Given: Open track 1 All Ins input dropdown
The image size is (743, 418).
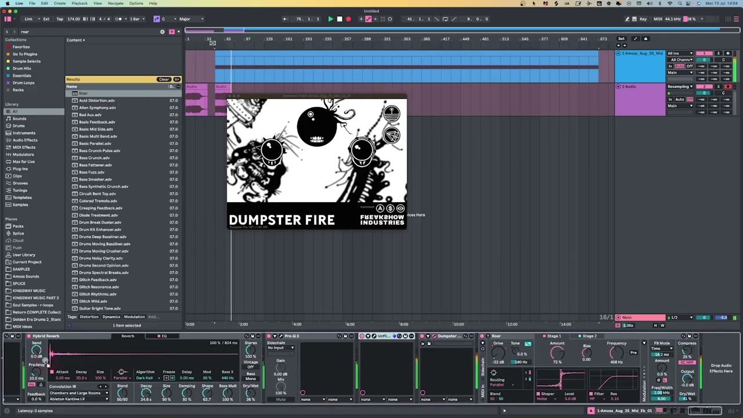Looking at the screenshot, I should point(680,53).
